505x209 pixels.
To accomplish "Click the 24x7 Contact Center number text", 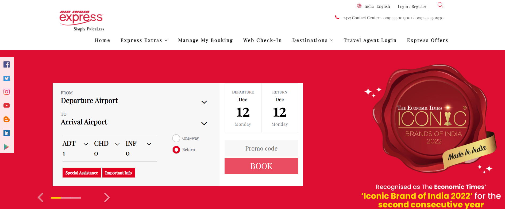I will click(393, 18).
